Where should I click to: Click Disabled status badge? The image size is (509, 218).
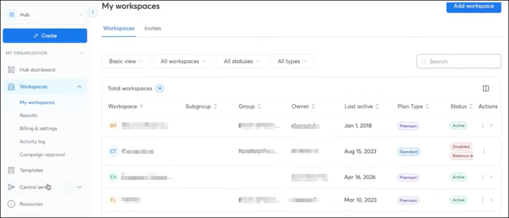(x=461, y=147)
